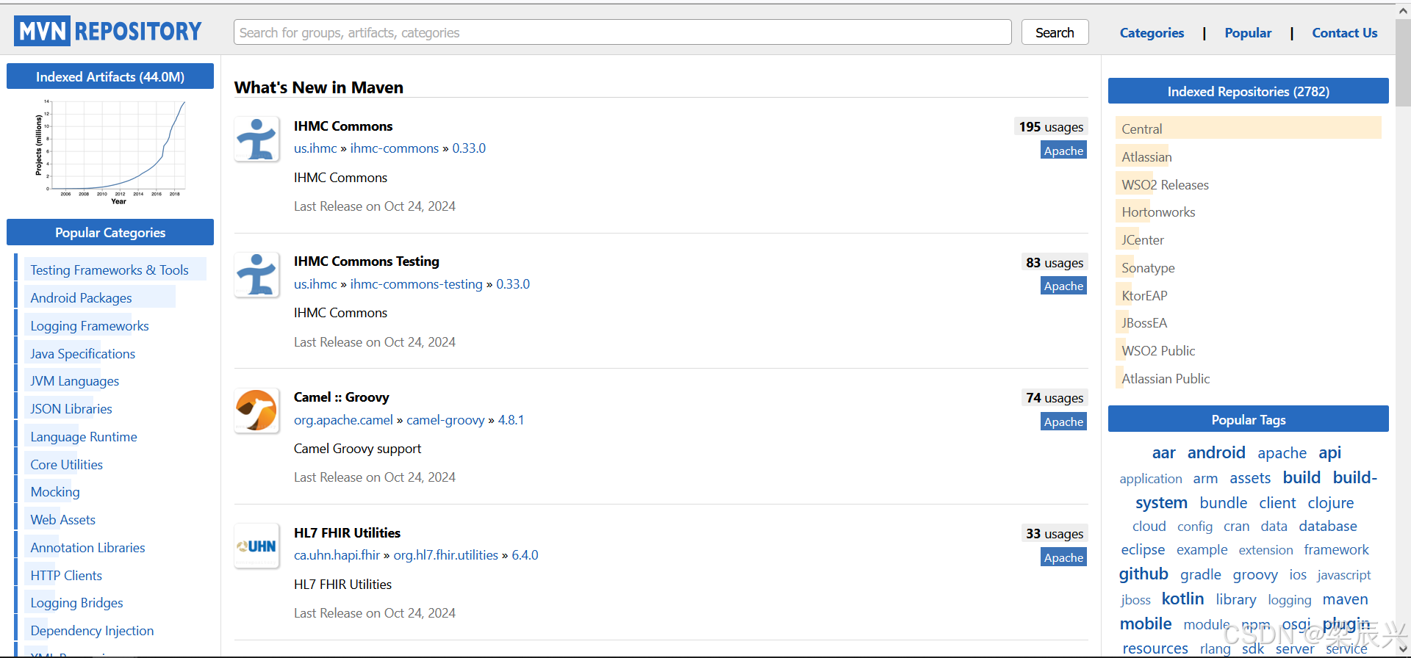Open Testing Frameworks & Tools category
The width and height of the screenshot is (1411, 658).
pos(109,270)
